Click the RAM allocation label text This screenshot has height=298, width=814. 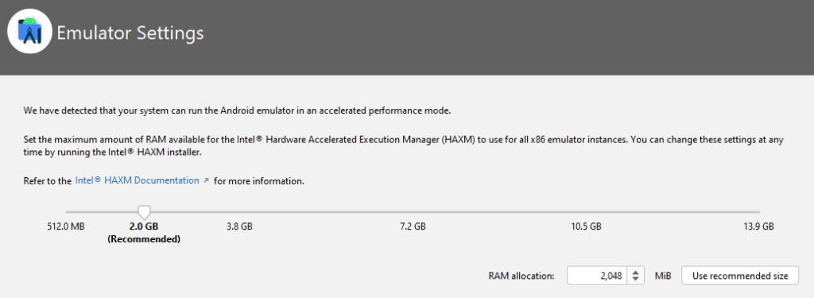click(x=521, y=277)
